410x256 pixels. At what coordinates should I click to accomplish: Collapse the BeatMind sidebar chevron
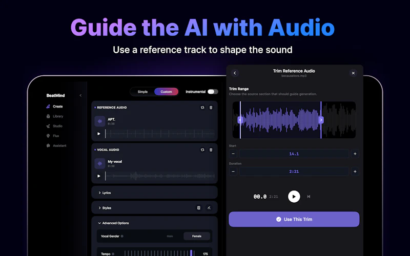[x=80, y=95]
